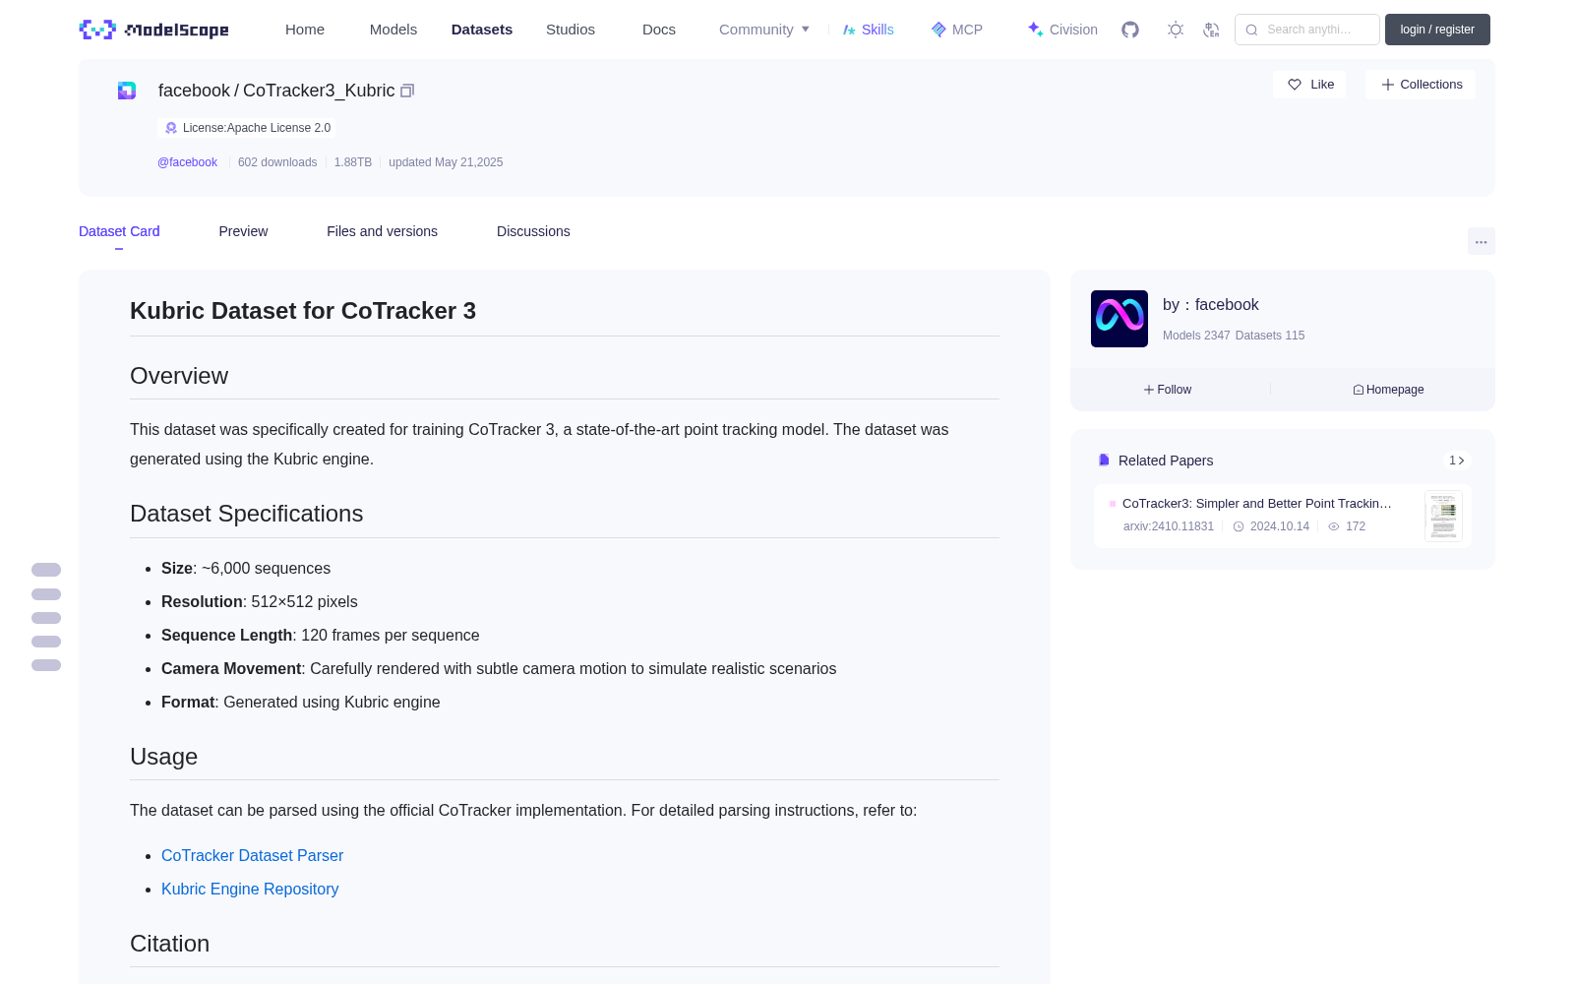Click login / register button
The width and height of the screenshot is (1574, 984).
coord(1437,30)
